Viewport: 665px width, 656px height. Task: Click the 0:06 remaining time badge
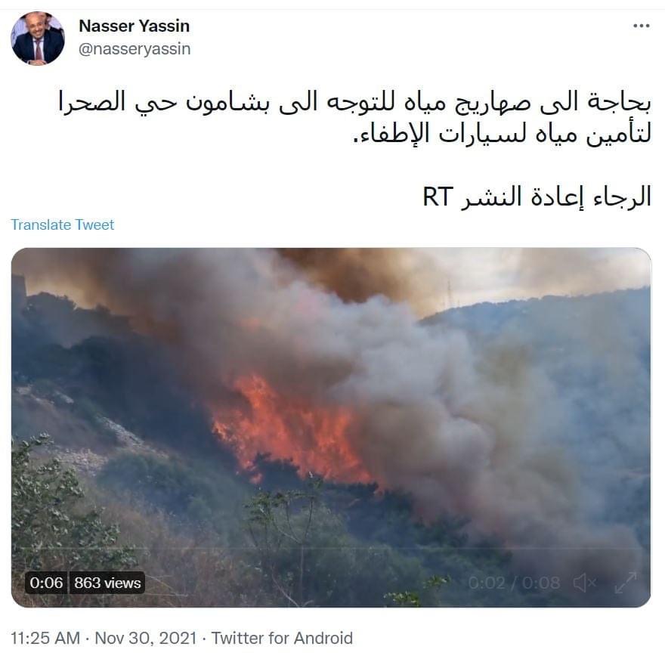pos(46,583)
